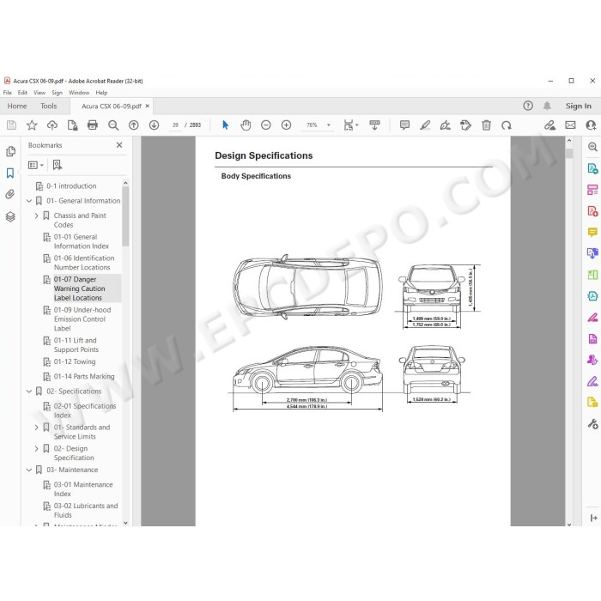601x601 pixels.
Task: Switch to the Tools tab
Action: point(49,106)
